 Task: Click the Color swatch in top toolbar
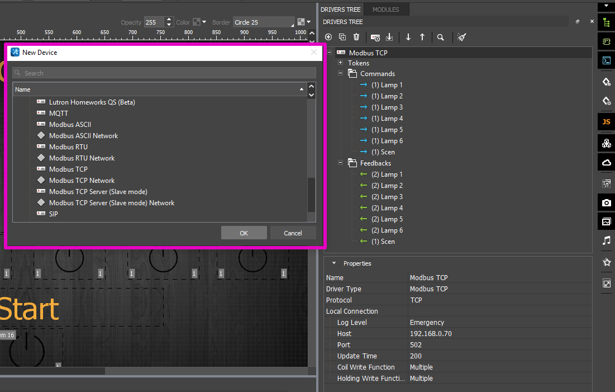pos(197,22)
